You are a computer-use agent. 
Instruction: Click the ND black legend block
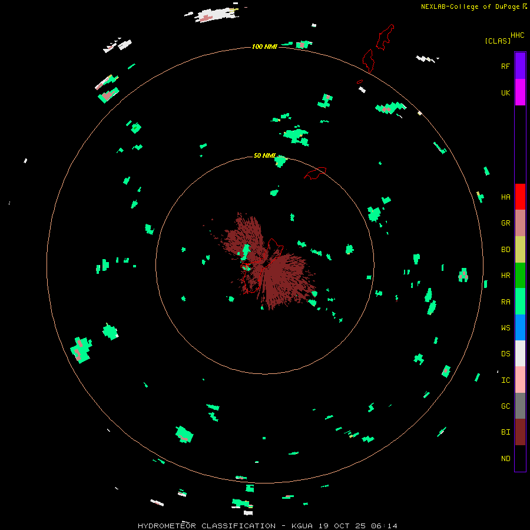(x=520, y=458)
